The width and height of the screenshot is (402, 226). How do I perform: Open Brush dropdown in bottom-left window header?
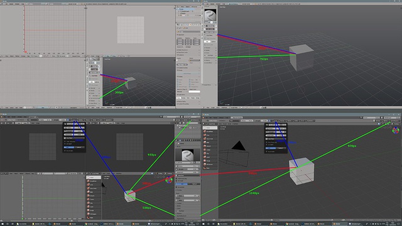click(74, 120)
